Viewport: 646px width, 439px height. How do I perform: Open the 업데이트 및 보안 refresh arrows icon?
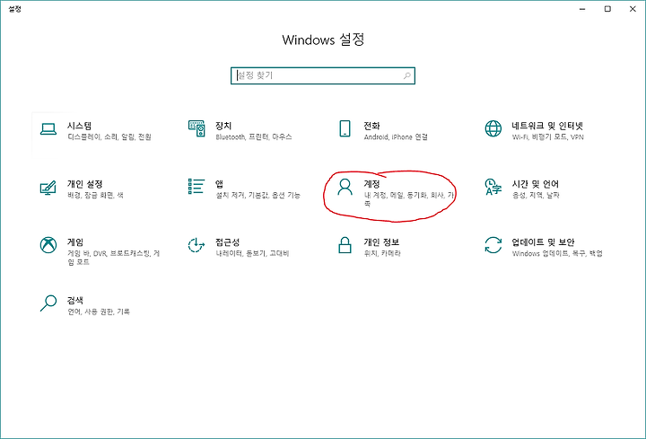click(493, 245)
